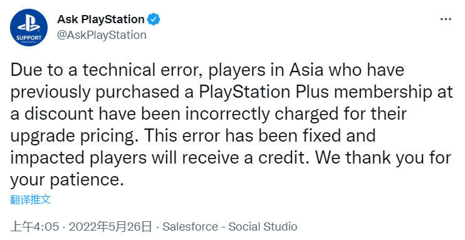This screenshot has width=465, height=240.
Task: Click the SUPPORT label on the avatar
Action: coord(29,38)
